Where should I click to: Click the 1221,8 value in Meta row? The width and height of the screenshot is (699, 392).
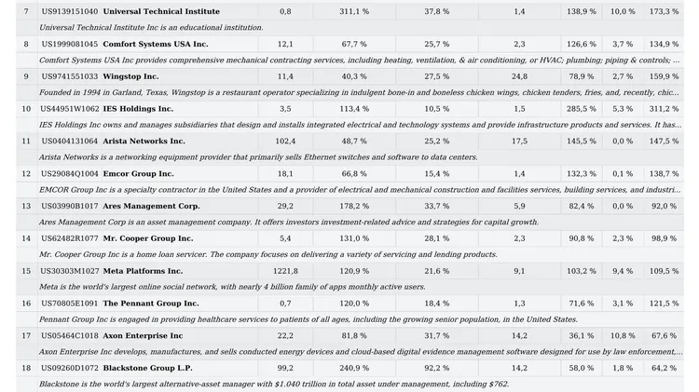pos(285,271)
